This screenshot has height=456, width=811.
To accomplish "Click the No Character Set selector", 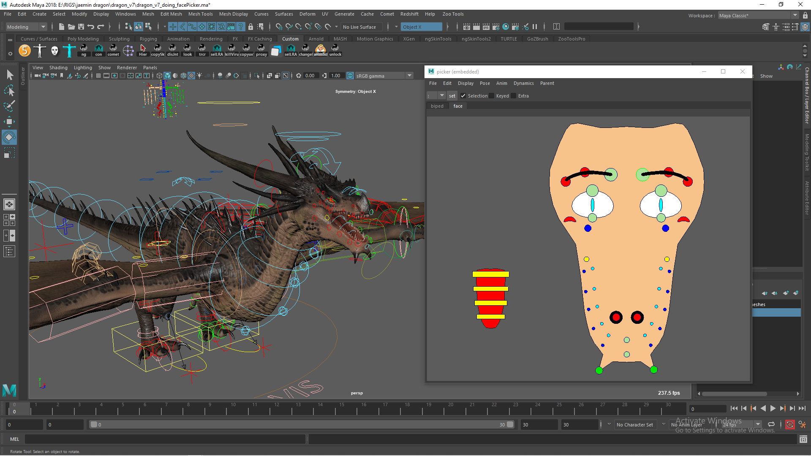I will [x=635, y=424].
